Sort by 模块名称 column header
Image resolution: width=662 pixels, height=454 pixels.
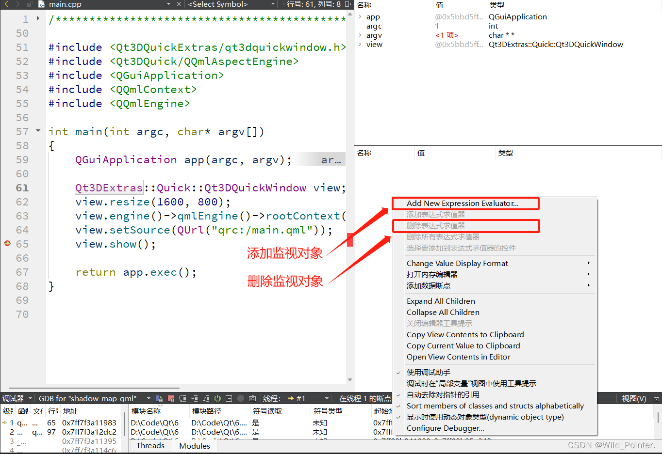(146, 411)
